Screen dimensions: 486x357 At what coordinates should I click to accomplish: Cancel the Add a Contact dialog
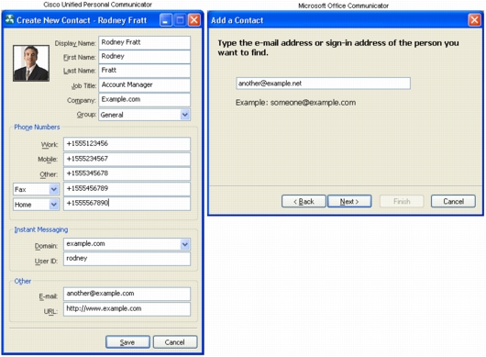coord(453,202)
